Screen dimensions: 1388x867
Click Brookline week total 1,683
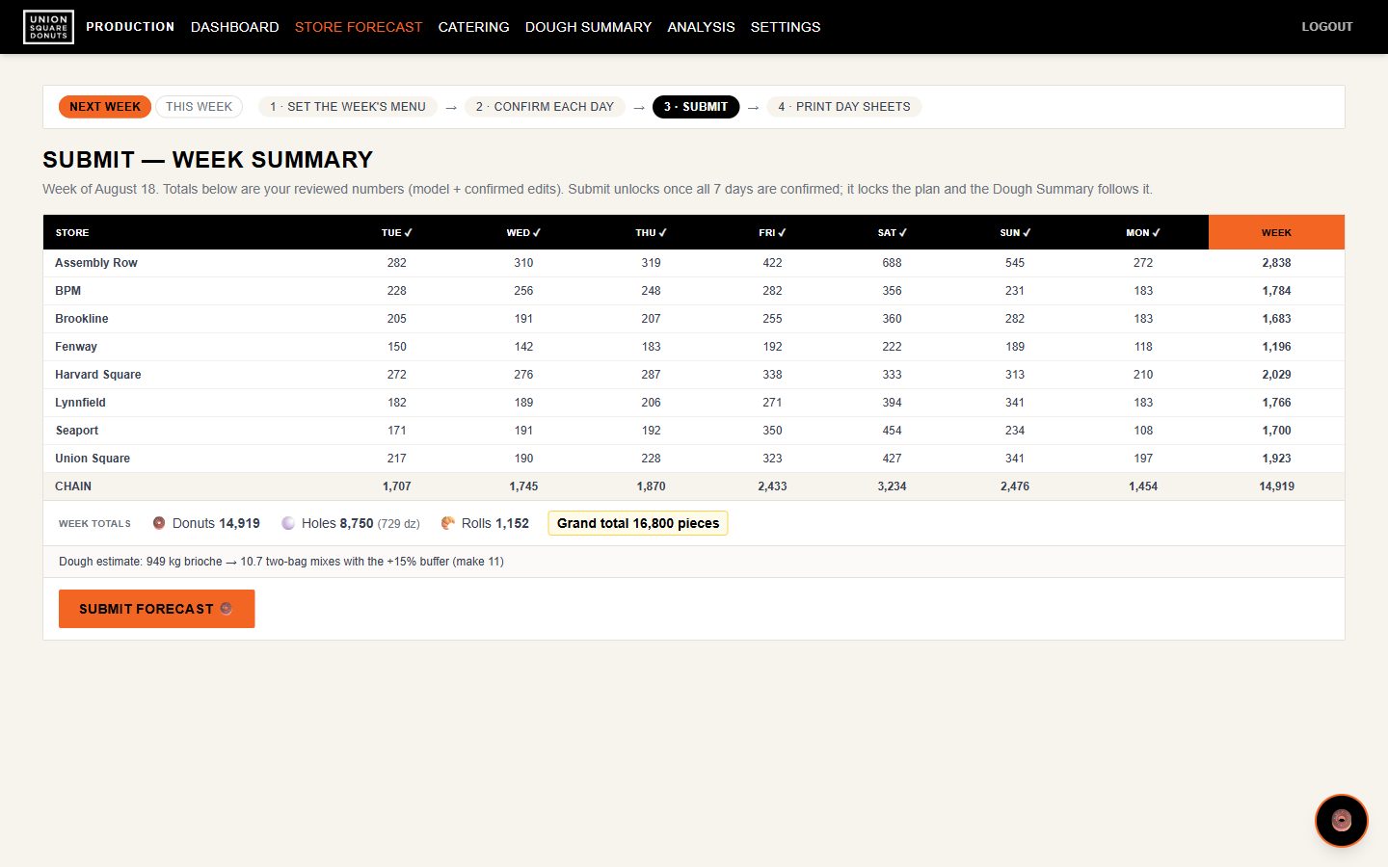coord(1276,319)
